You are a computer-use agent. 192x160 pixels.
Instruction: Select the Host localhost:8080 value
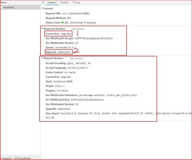[x=63, y=81]
